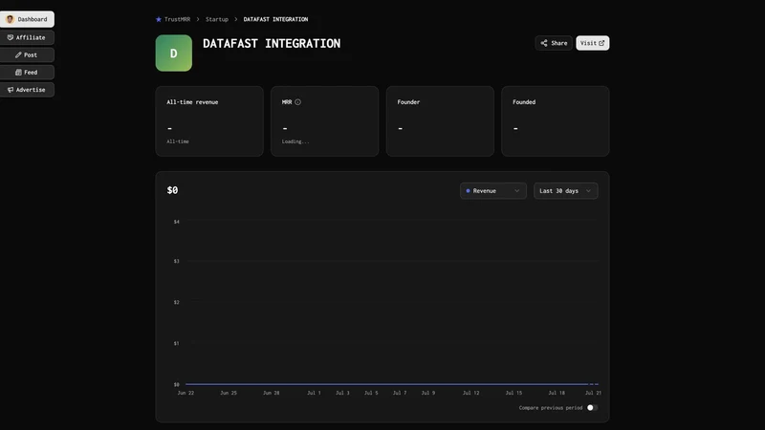Go to Startup breadcrumb link
Image resolution: width=765 pixels, height=430 pixels.
(217, 19)
